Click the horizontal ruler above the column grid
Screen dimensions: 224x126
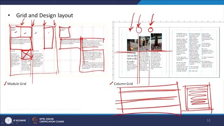point(168,21)
